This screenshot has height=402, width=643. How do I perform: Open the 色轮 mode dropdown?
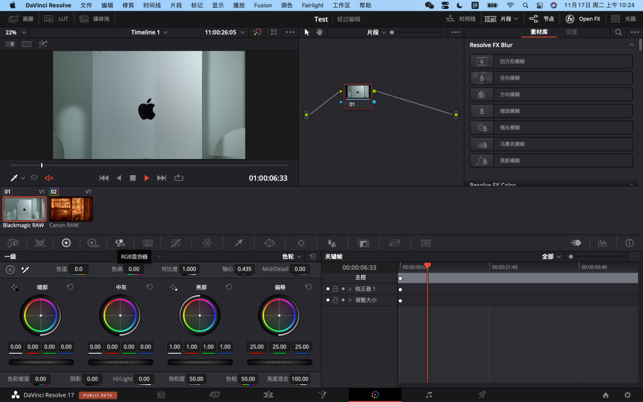tap(292, 257)
